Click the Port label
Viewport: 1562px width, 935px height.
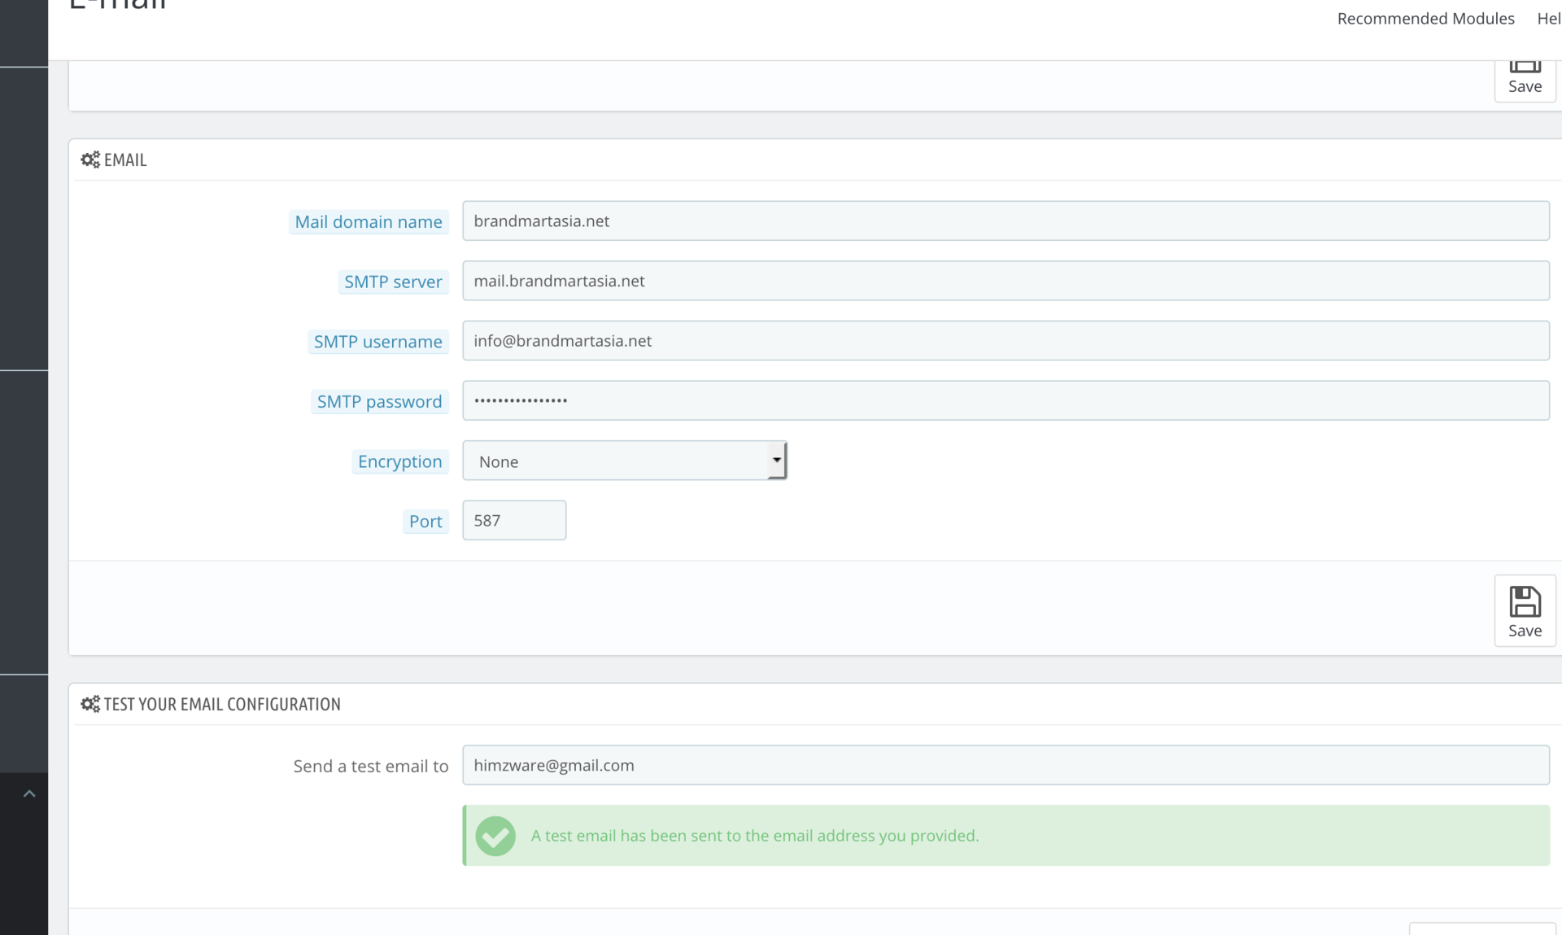pos(425,521)
